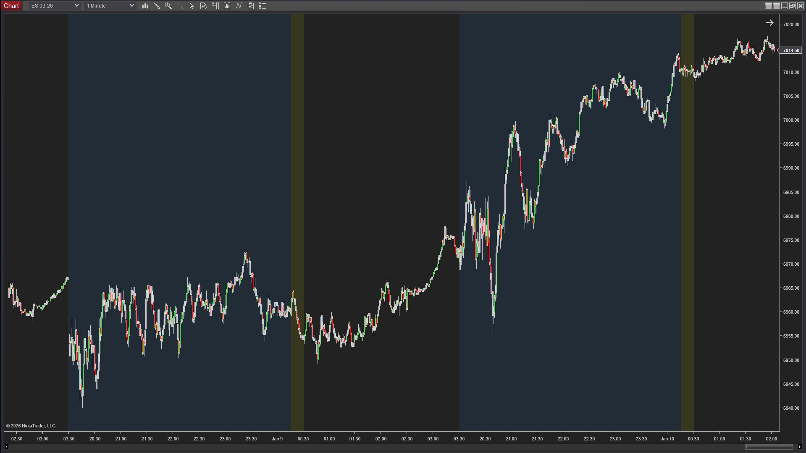Image resolution: width=806 pixels, height=453 pixels.
Task: Toggle the Chart Trader icon
Action: click(x=215, y=6)
